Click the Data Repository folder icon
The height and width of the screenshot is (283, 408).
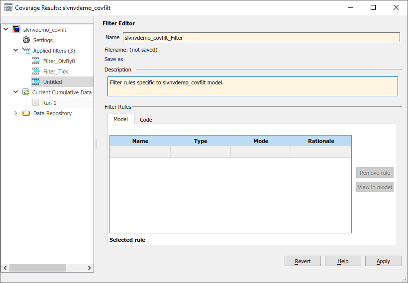click(x=26, y=113)
